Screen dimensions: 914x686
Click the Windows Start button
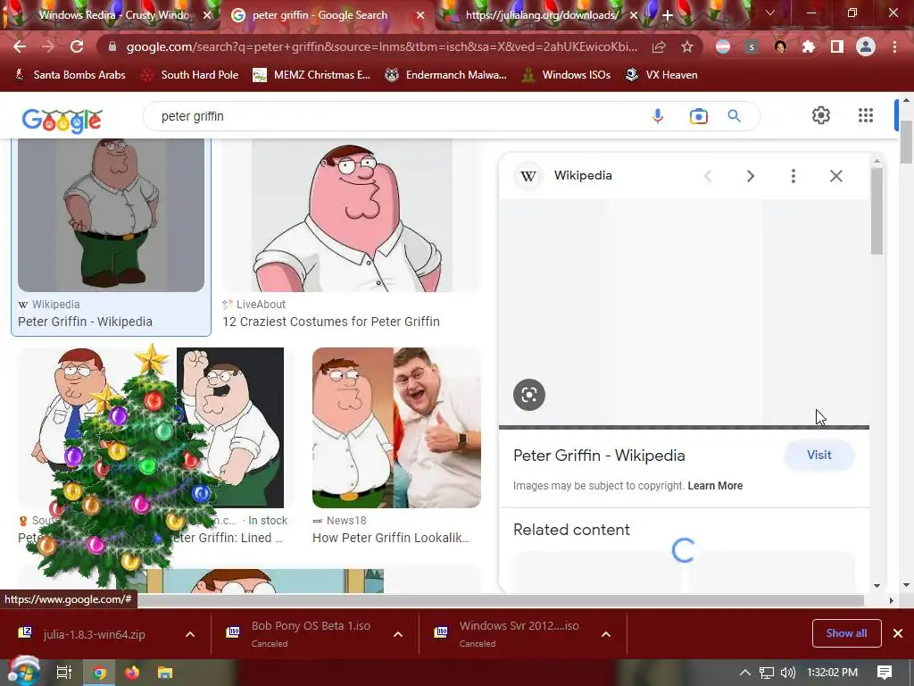(x=22, y=672)
